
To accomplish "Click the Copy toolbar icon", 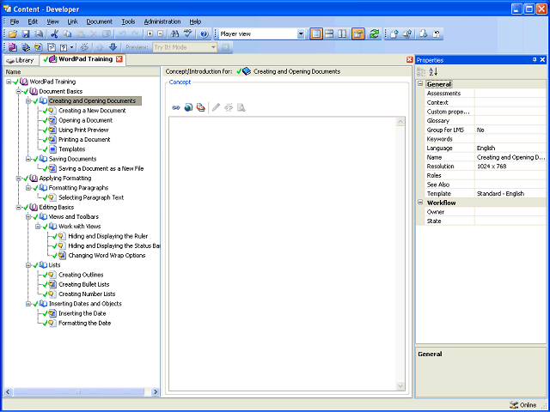I will pos(67,34).
